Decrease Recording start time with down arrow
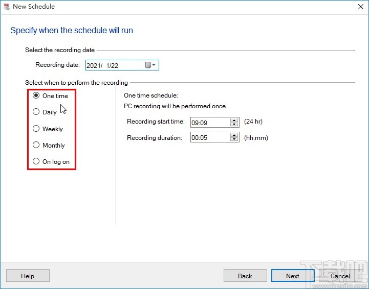This screenshot has width=369, height=289. (235, 125)
